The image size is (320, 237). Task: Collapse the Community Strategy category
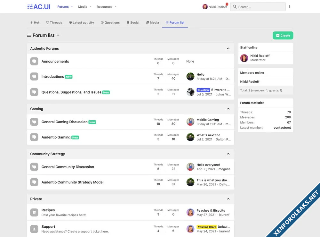coord(228,154)
